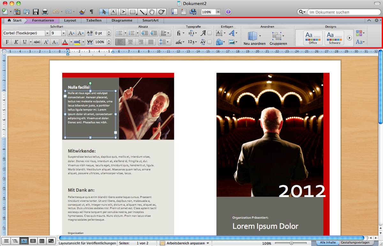Image resolution: width=383 pixels, height=246 pixels.
Task: Click the horizontal scrollbar at bottom
Action: point(211,238)
